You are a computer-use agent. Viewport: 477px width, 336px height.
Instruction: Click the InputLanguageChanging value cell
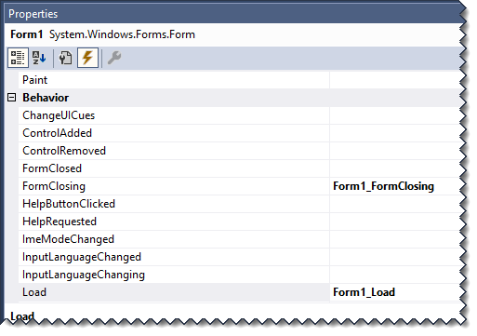(x=395, y=275)
